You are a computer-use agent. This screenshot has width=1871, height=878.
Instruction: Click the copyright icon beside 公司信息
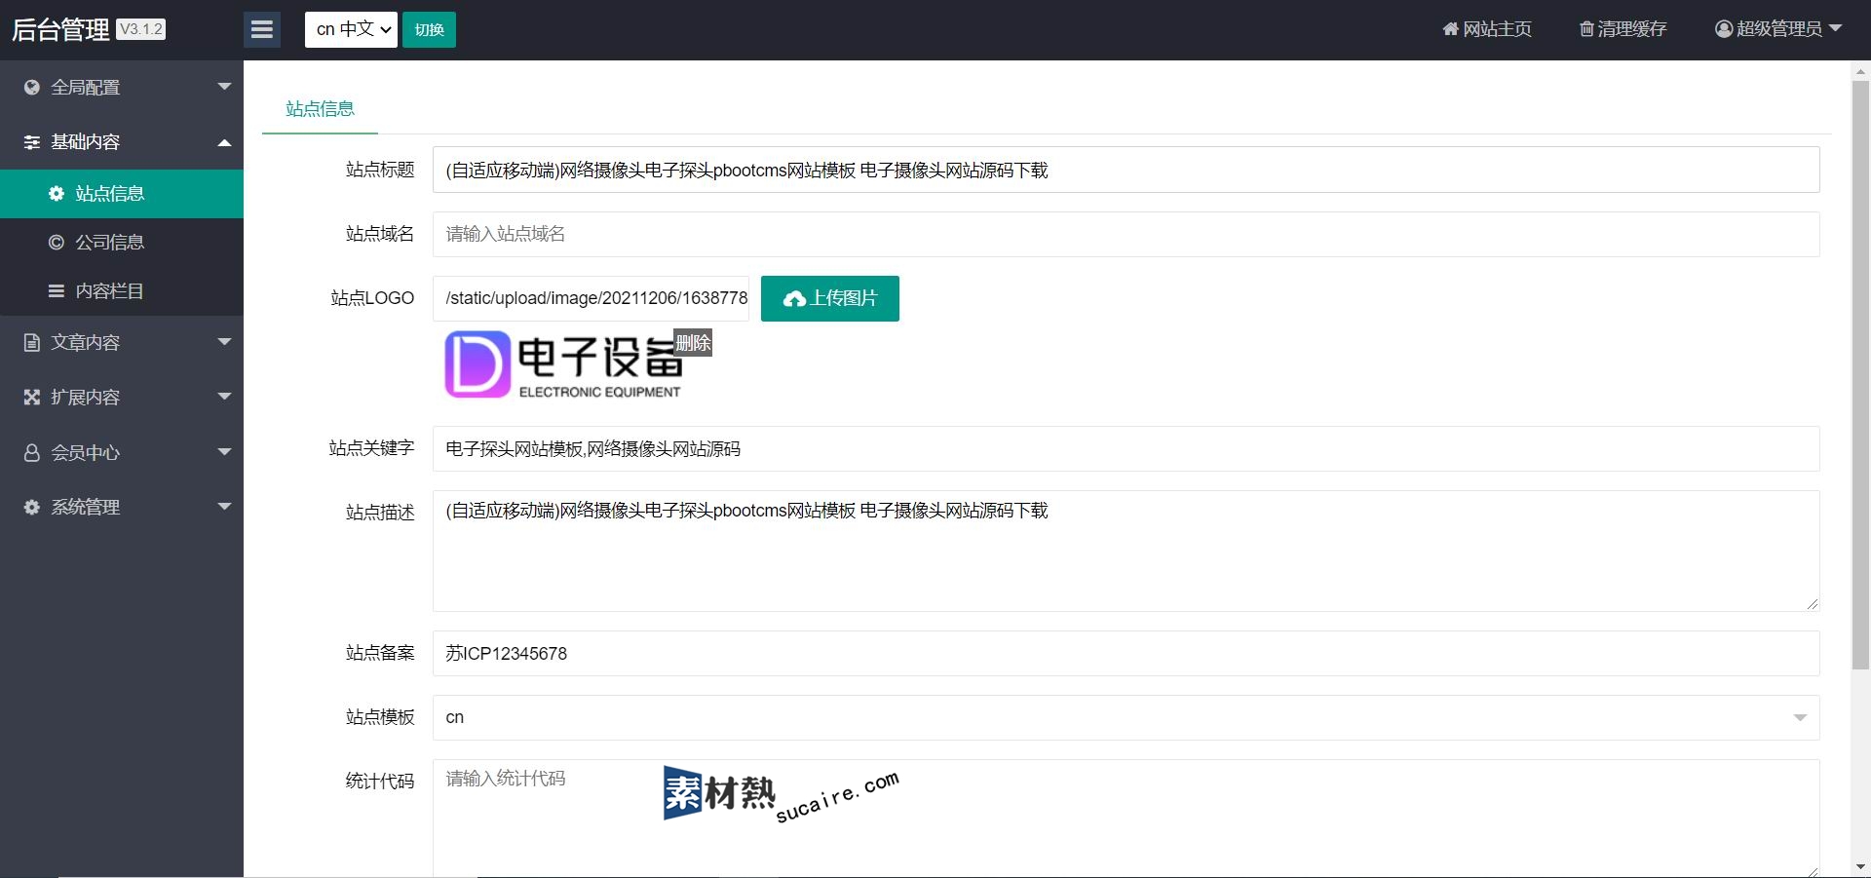tap(57, 243)
